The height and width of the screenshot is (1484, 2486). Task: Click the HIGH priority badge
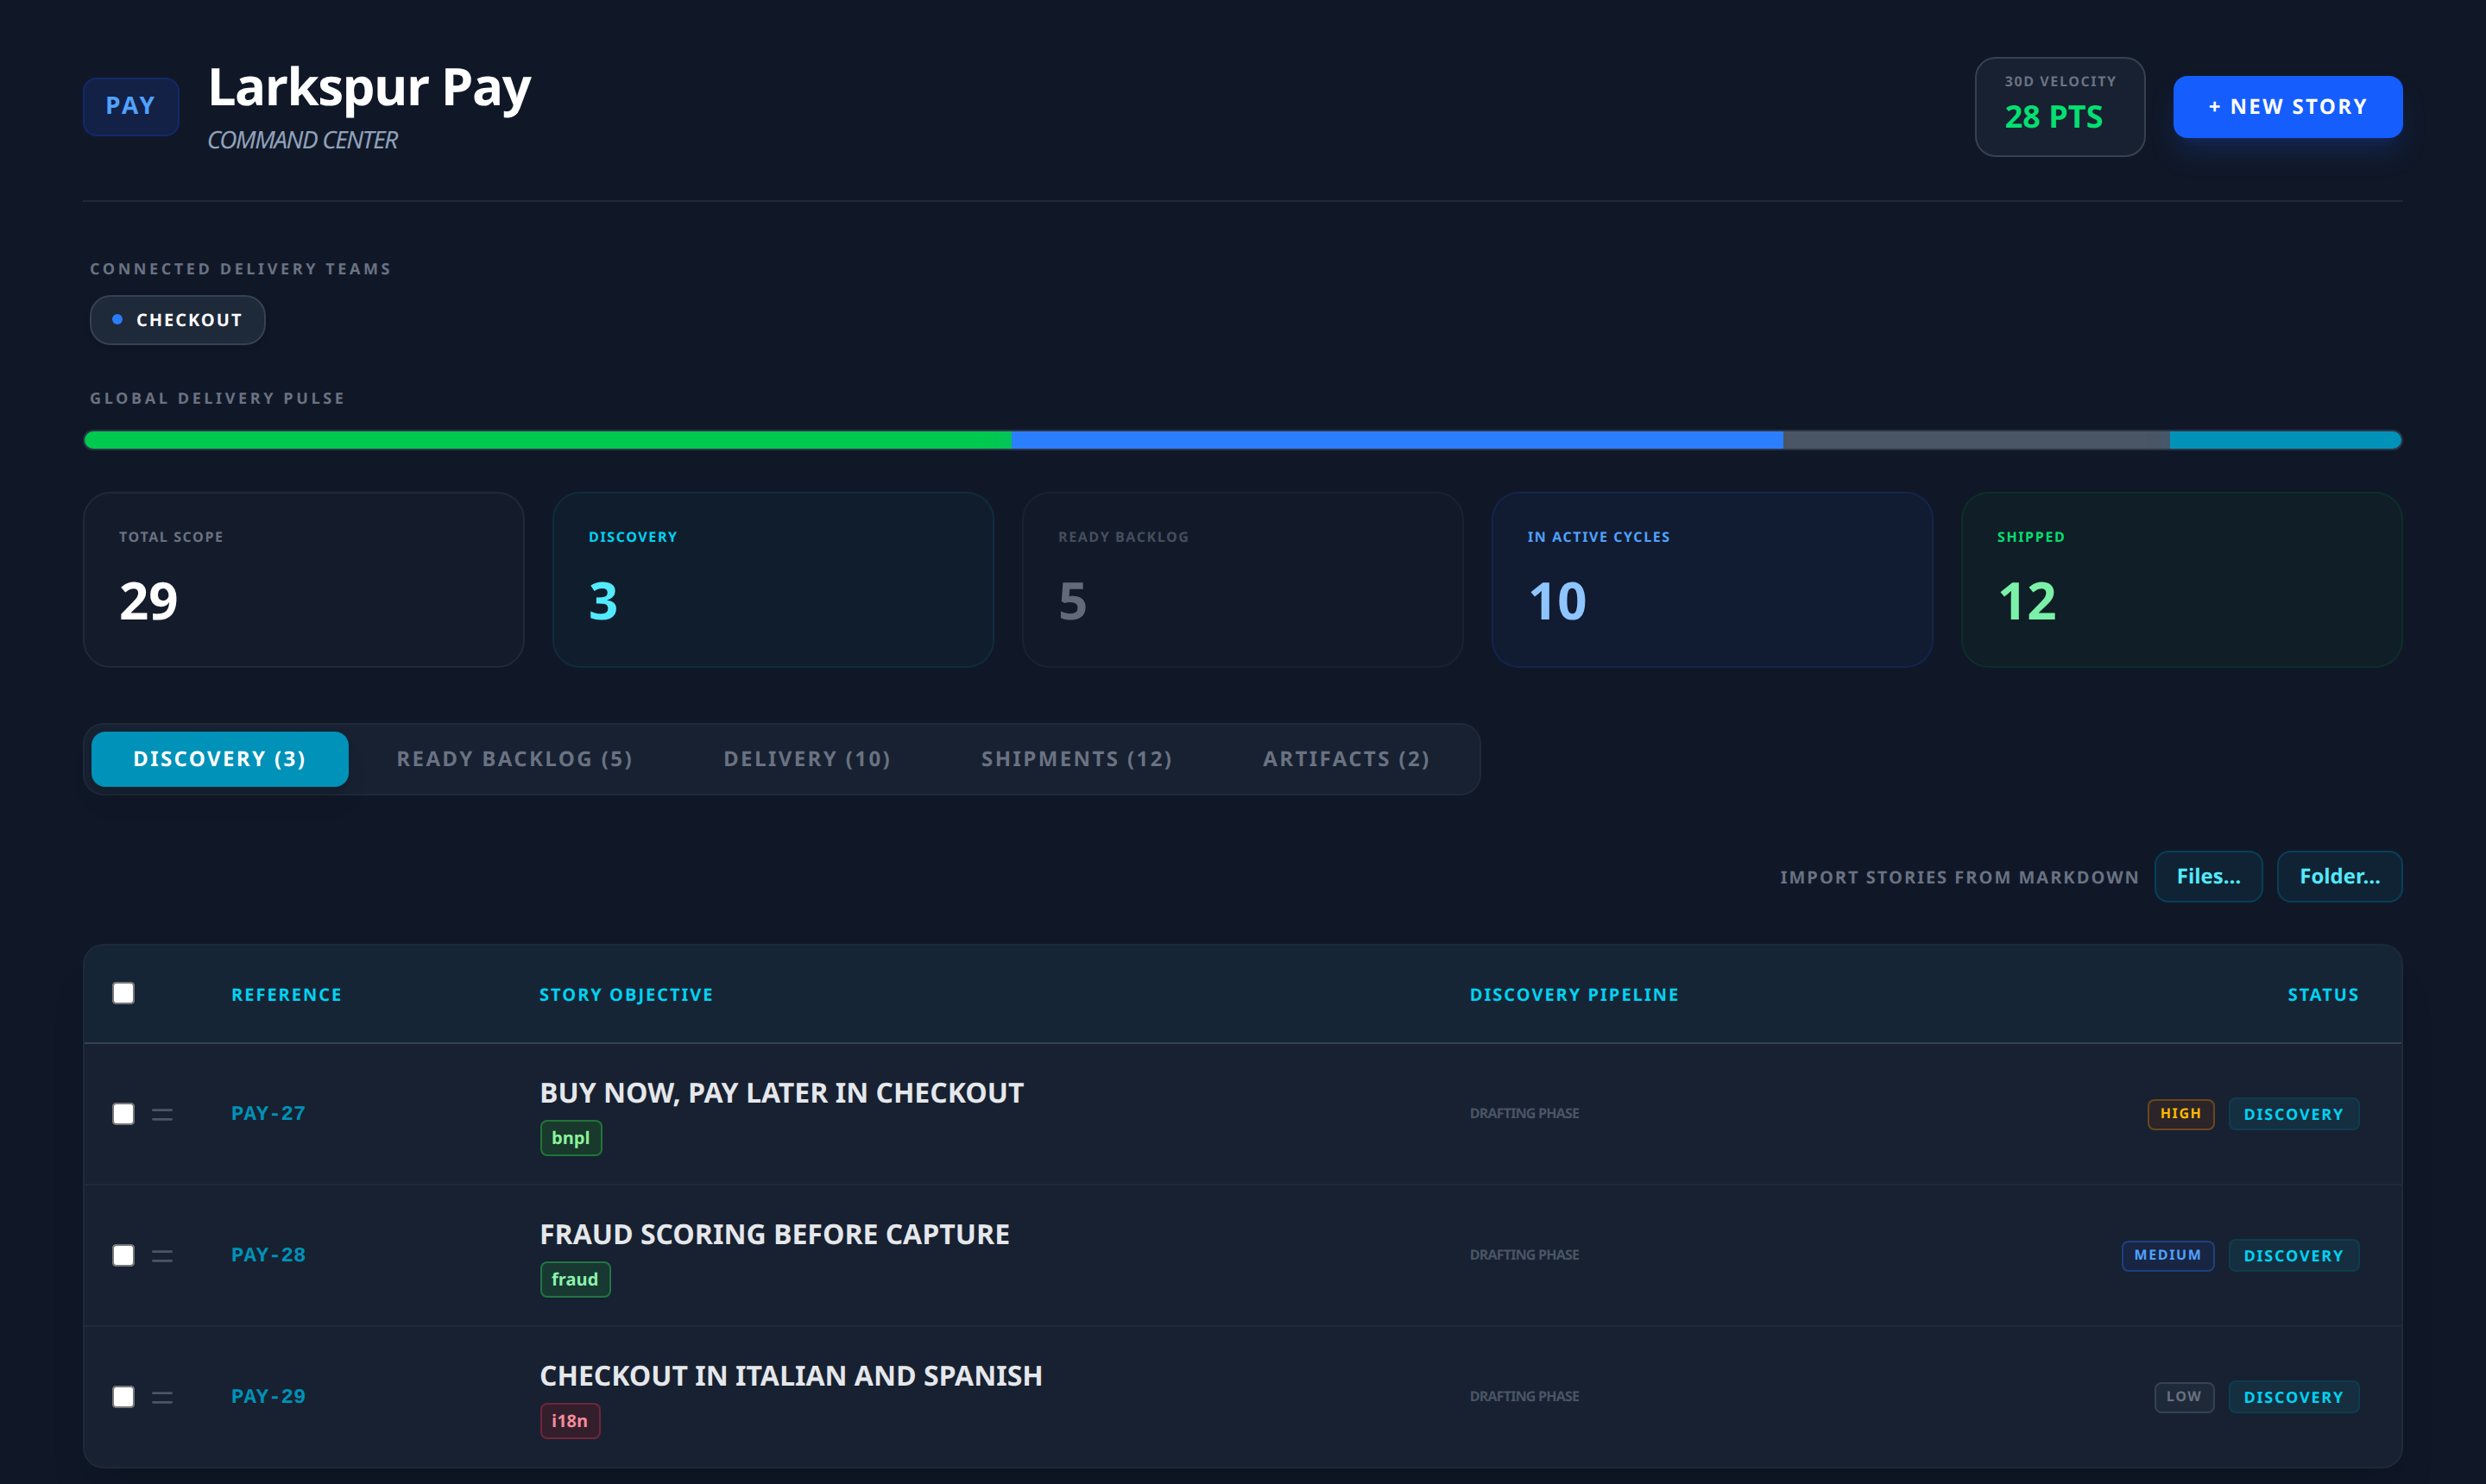[x=2181, y=1114]
